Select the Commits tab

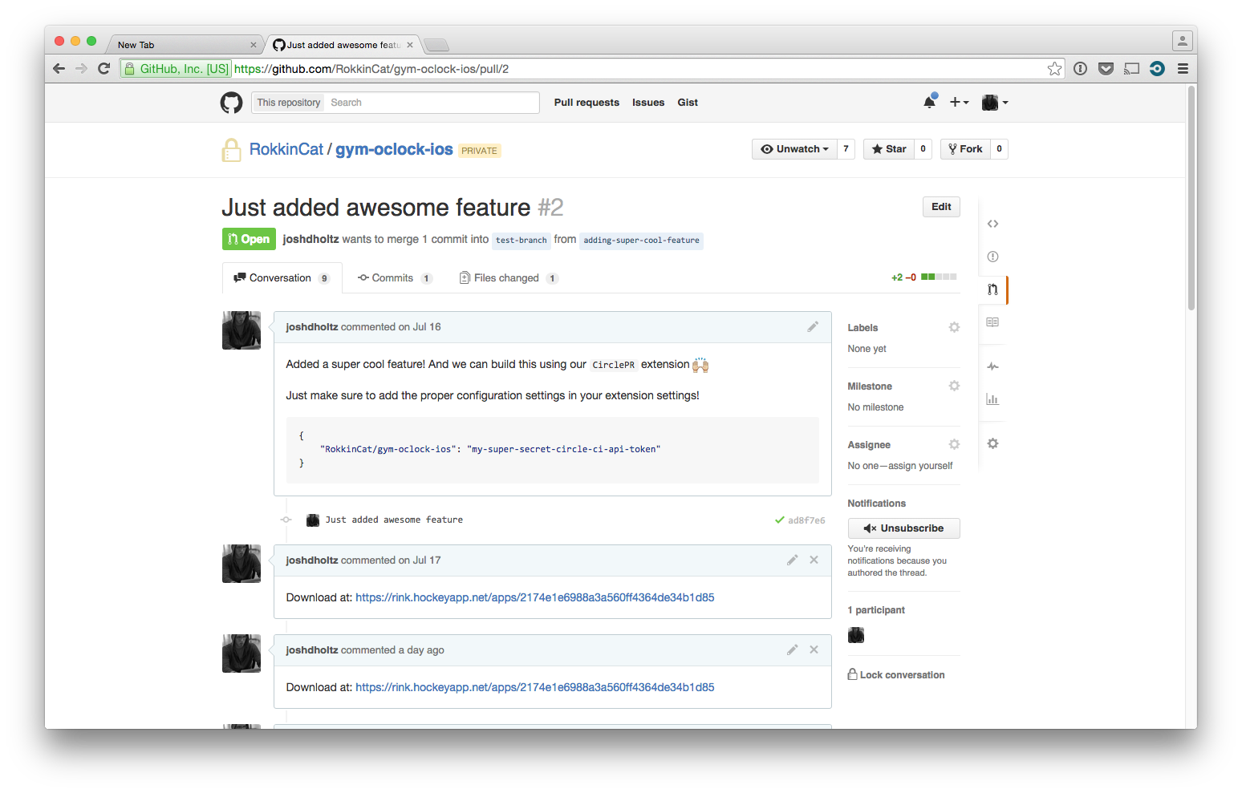[x=394, y=278]
